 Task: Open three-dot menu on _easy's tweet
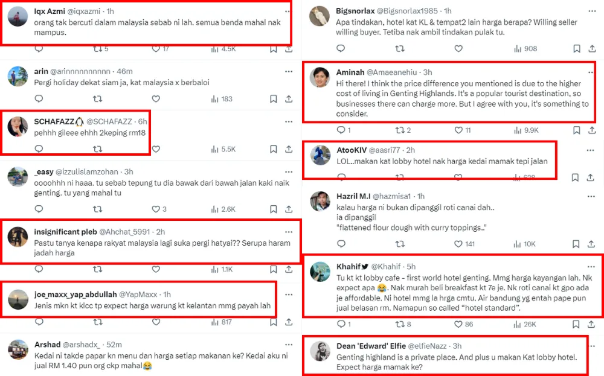pos(289,172)
